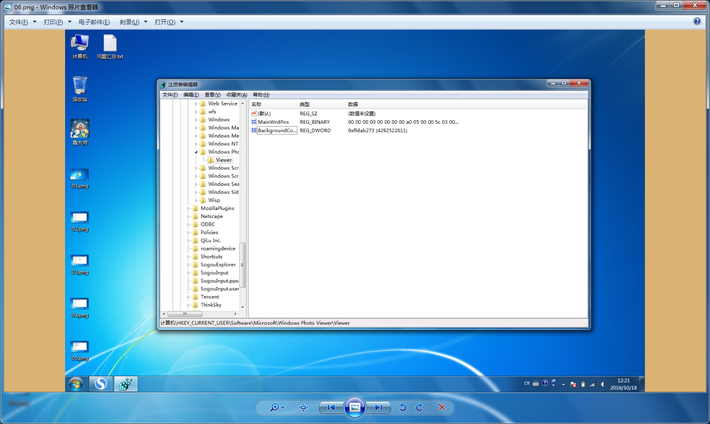Select the Viewer registry key
The height and width of the screenshot is (424, 710).
click(220, 160)
